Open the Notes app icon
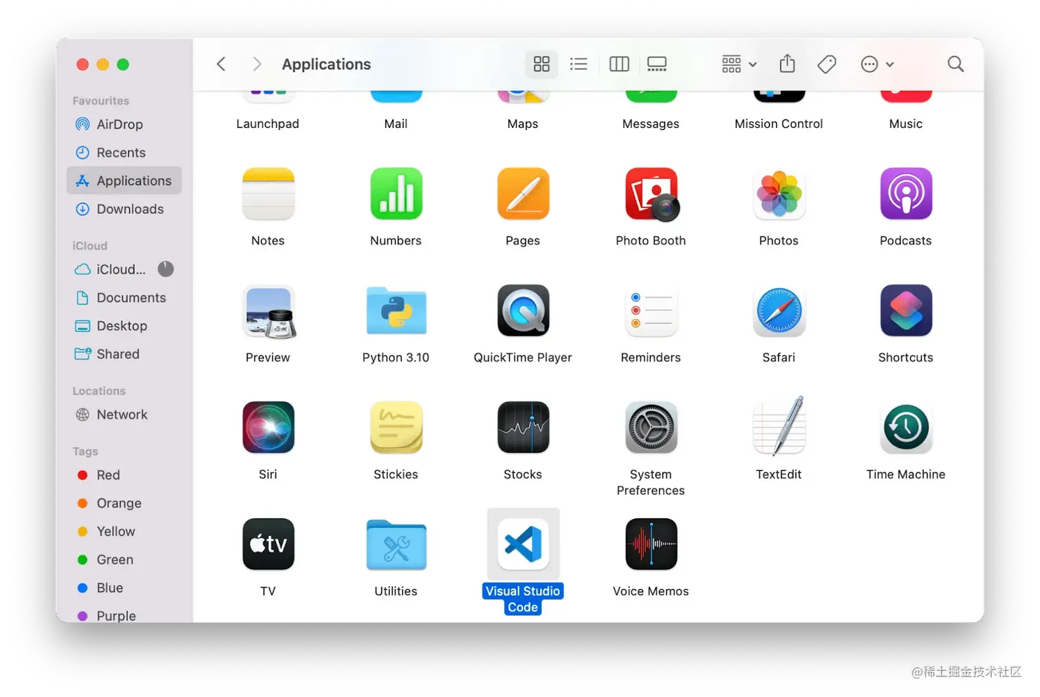 pos(268,194)
